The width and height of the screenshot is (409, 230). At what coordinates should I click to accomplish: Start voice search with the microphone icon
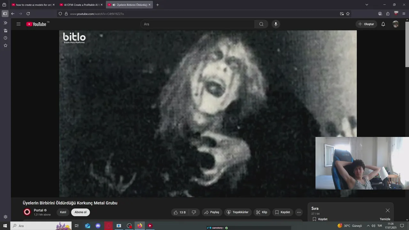pyautogui.click(x=276, y=24)
